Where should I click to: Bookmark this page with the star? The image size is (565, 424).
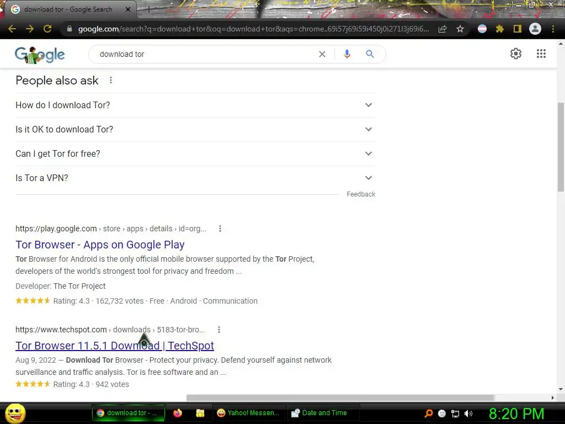(460, 29)
